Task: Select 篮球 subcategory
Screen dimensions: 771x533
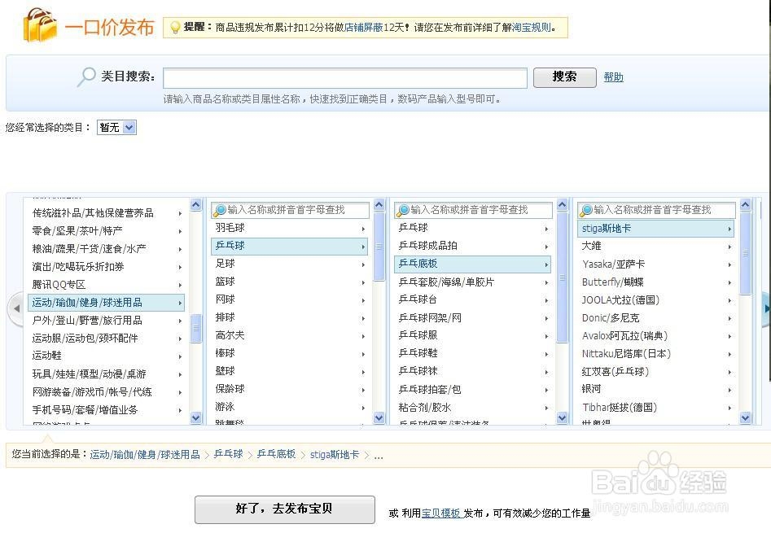Action: click(x=290, y=282)
